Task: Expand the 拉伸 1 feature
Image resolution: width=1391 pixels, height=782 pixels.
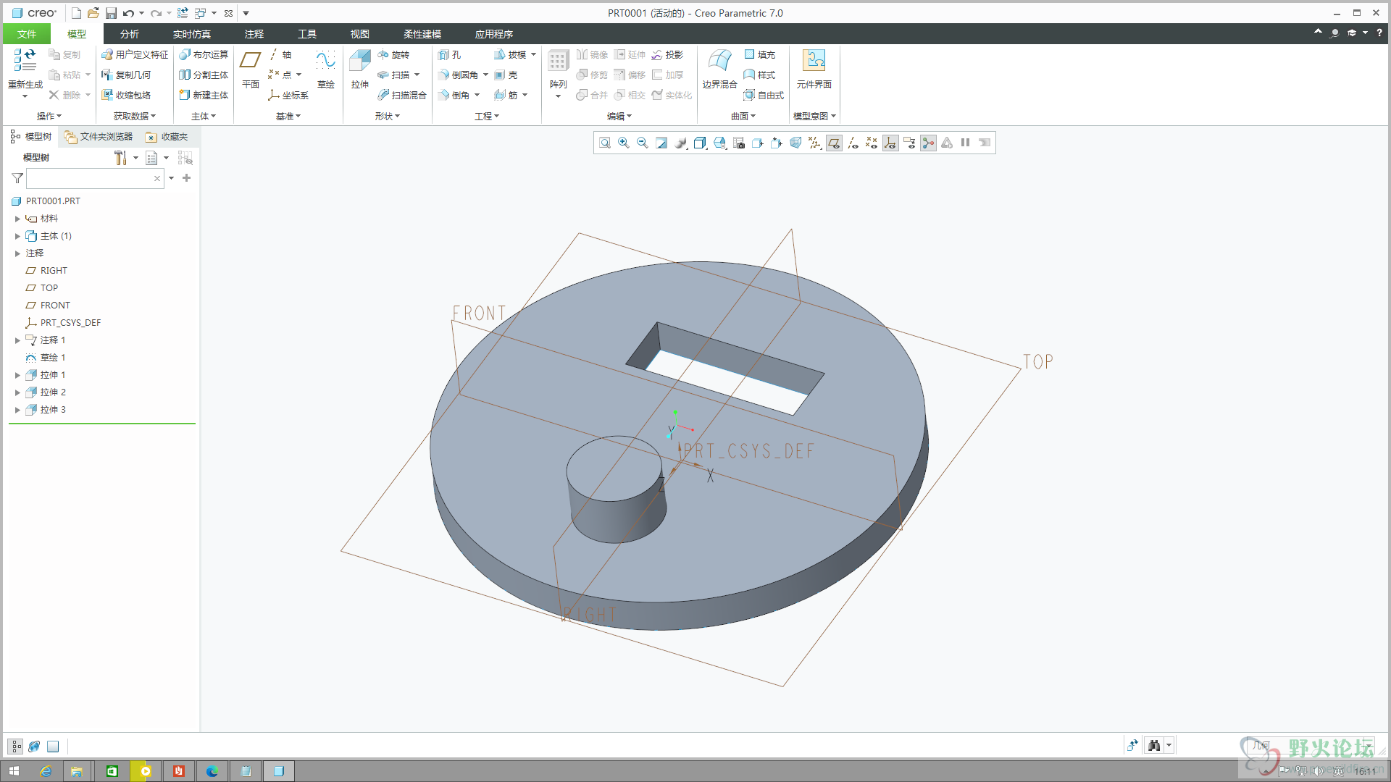Action: click(x=17, y=375)
